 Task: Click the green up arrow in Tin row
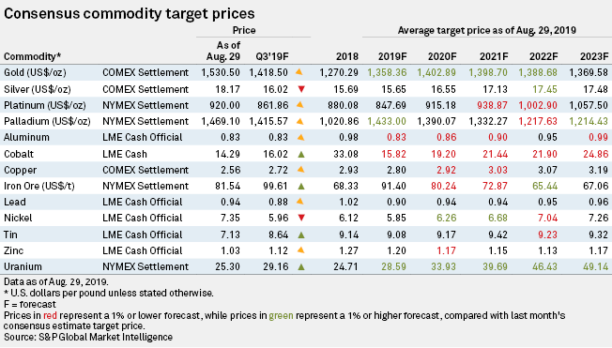pyautogui.click(x=301, y=235)
